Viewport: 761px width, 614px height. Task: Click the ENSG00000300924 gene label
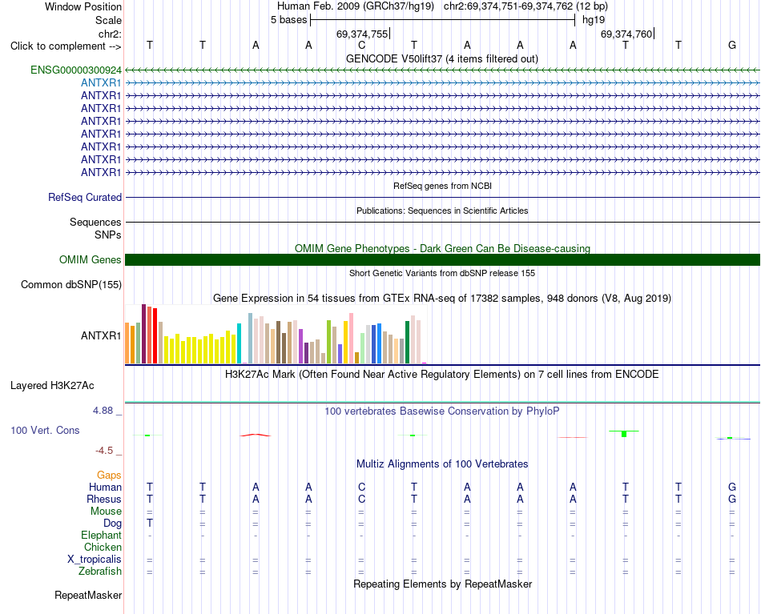76,70
